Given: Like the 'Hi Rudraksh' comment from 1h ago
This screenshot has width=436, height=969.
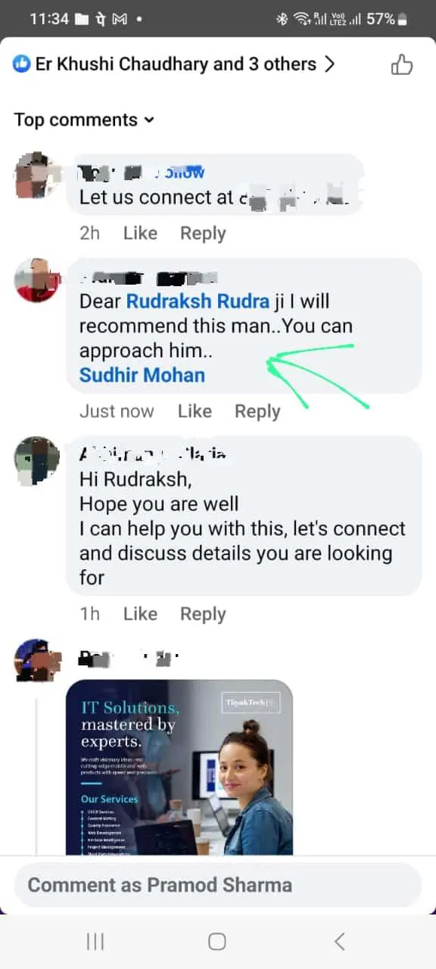Looking at the screenshot, I should (140, 614).
